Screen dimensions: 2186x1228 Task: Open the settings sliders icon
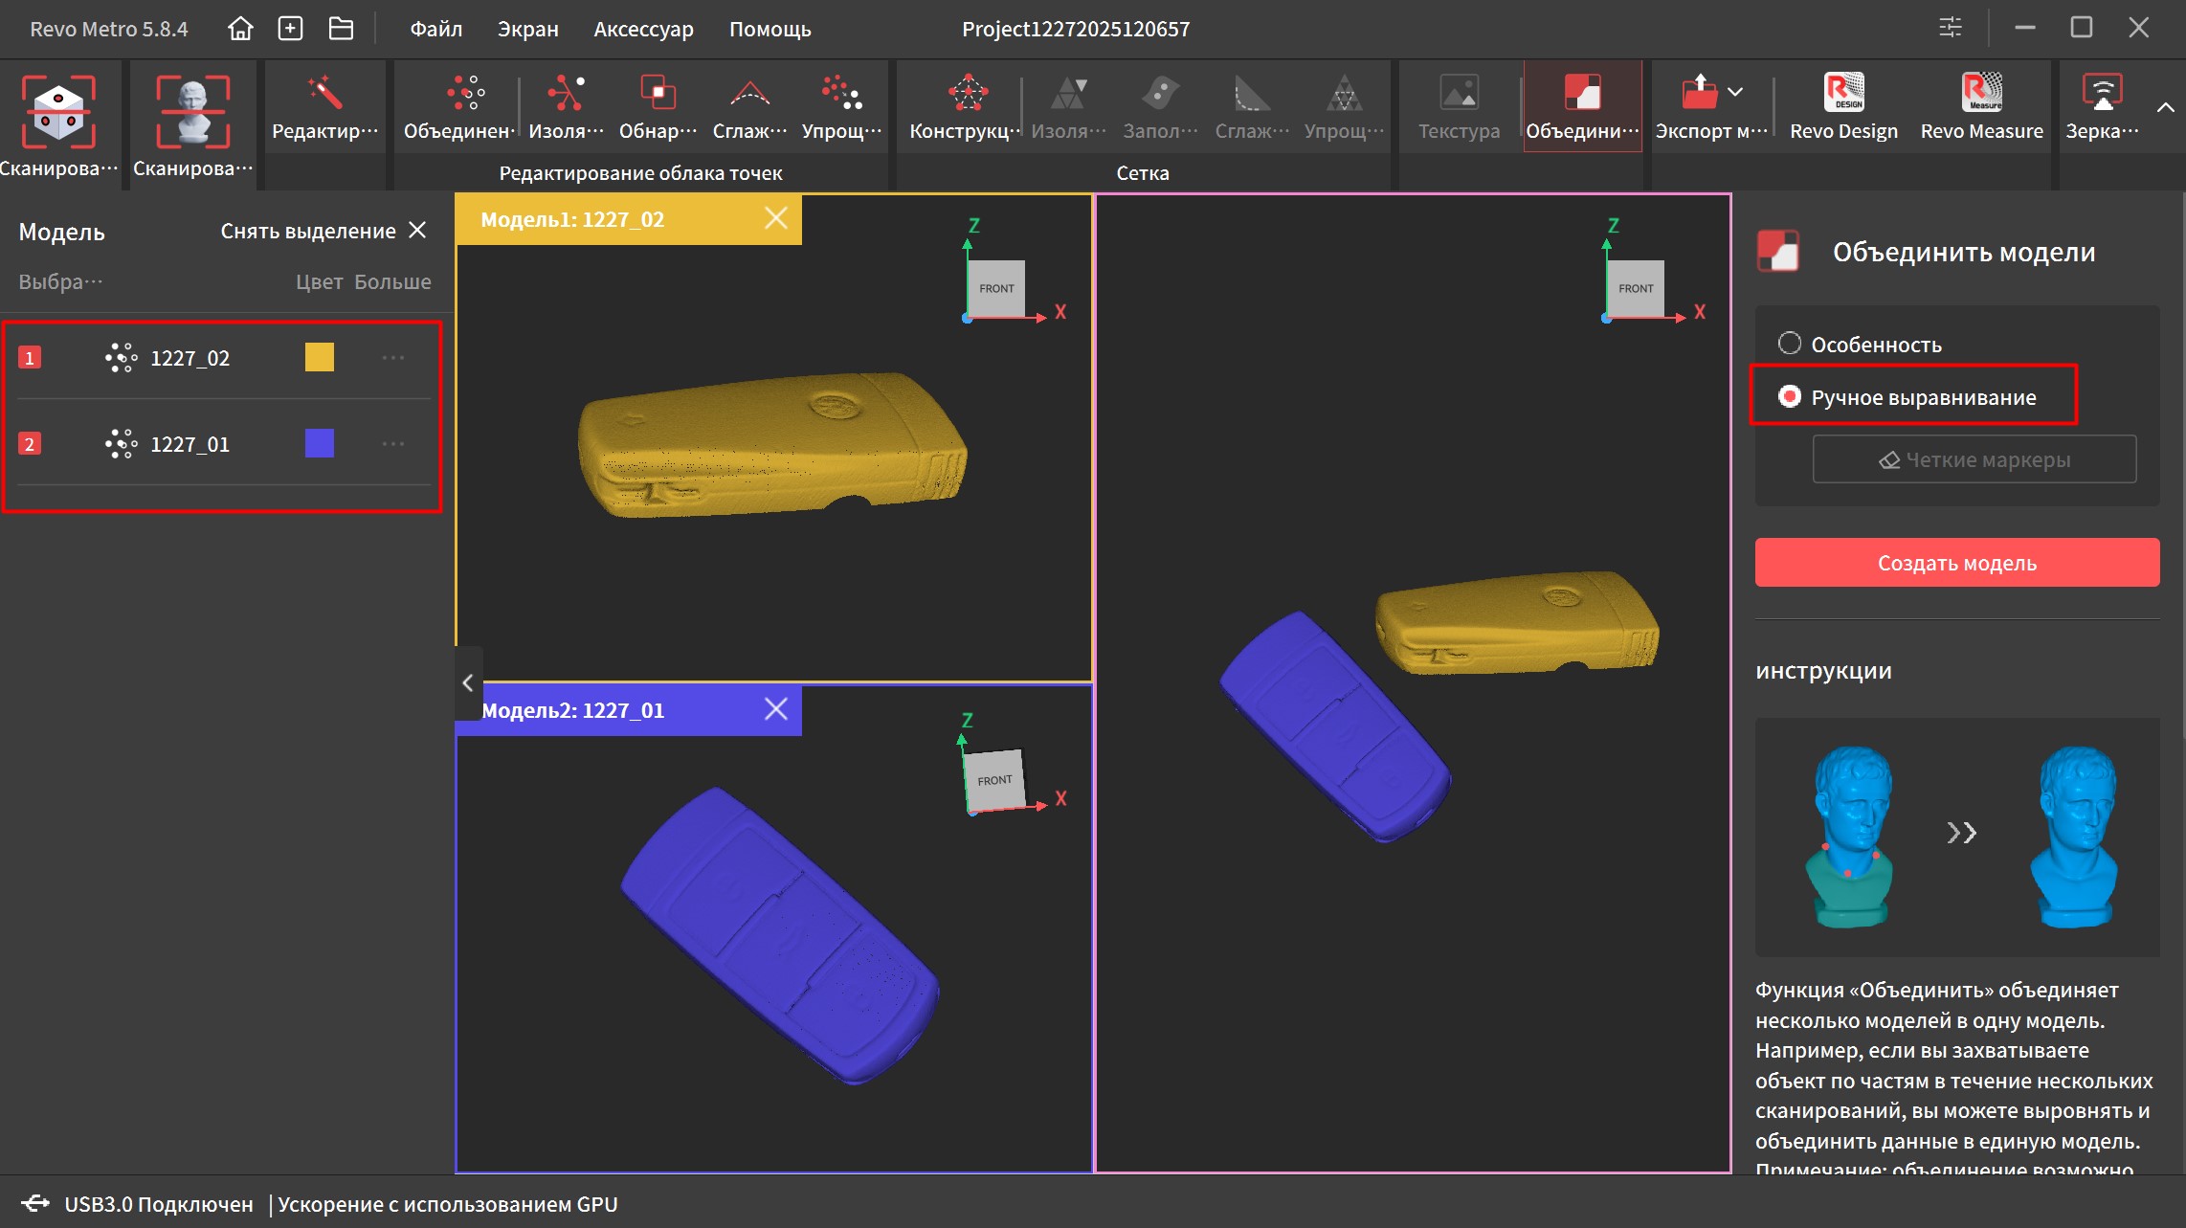click(1950, 28)
